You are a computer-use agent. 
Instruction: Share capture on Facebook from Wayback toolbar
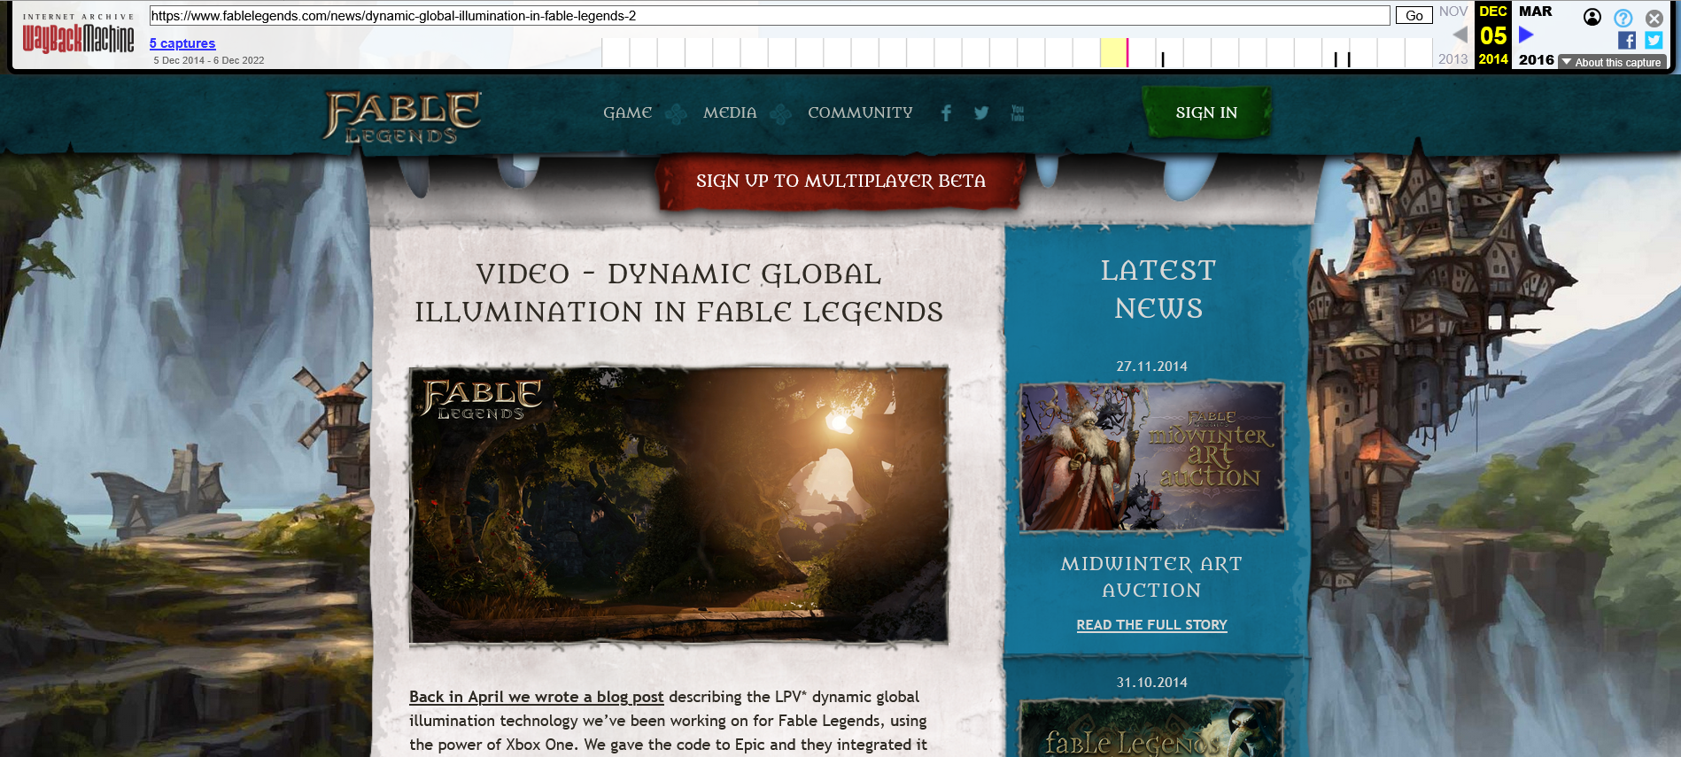pyautogui.click(x=1627, y=40)
